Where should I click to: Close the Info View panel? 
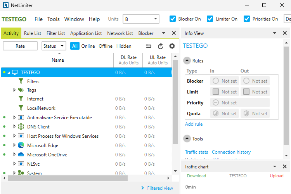[x=285, y=33]
